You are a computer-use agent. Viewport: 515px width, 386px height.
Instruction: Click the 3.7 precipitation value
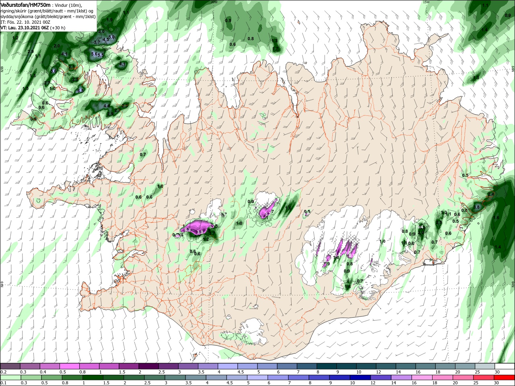click(x=97, y=42)
